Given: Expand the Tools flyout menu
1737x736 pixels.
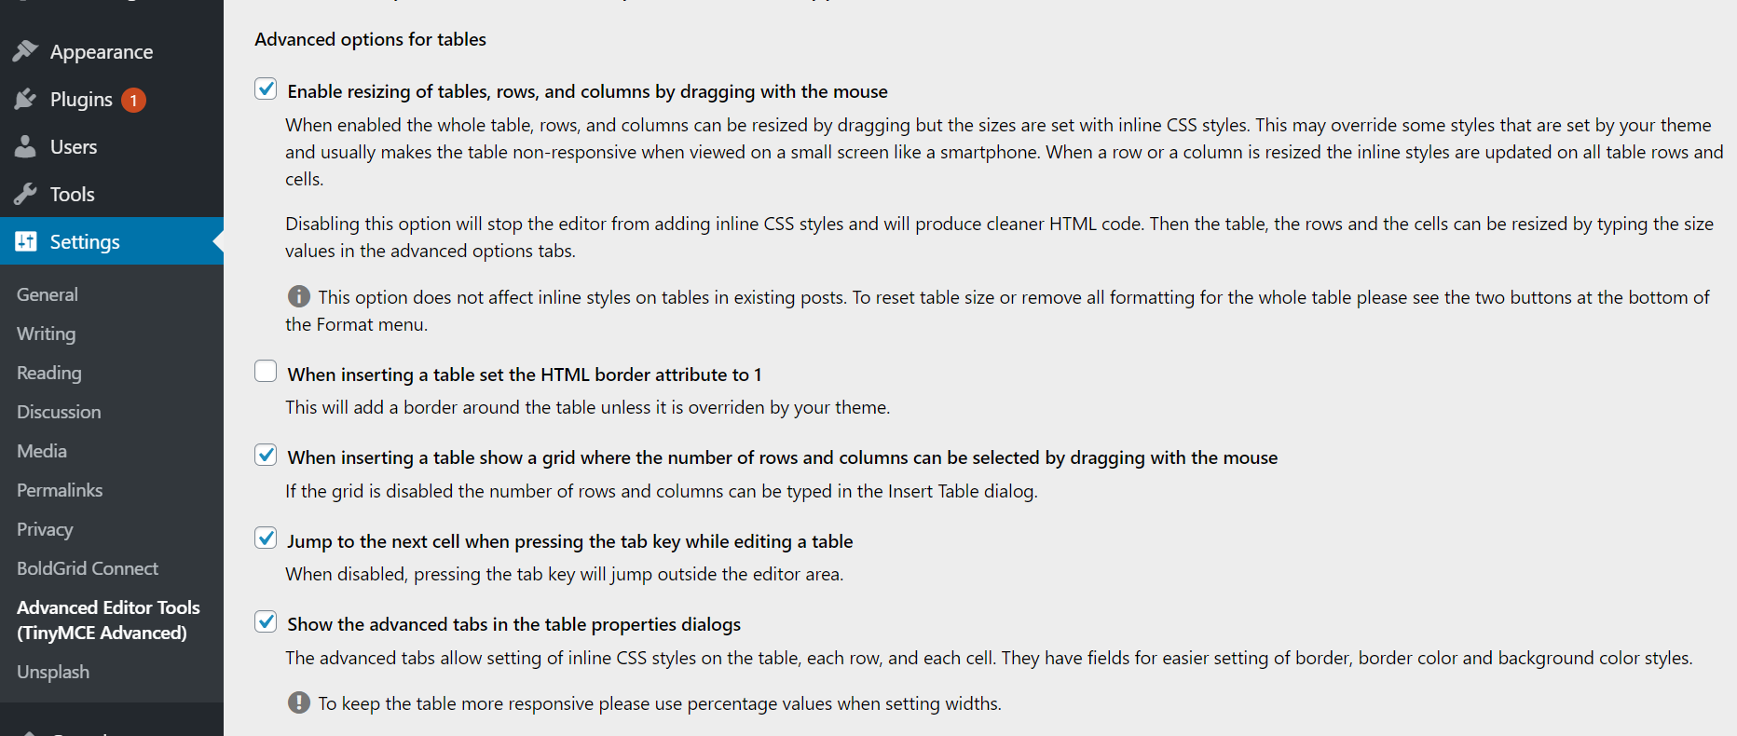Looking at the screenshot, I should coord(75,194).
